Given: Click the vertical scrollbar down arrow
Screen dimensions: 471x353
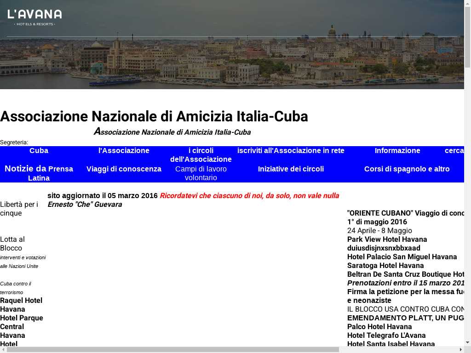Looking at the screenshot, I should 467,342.
